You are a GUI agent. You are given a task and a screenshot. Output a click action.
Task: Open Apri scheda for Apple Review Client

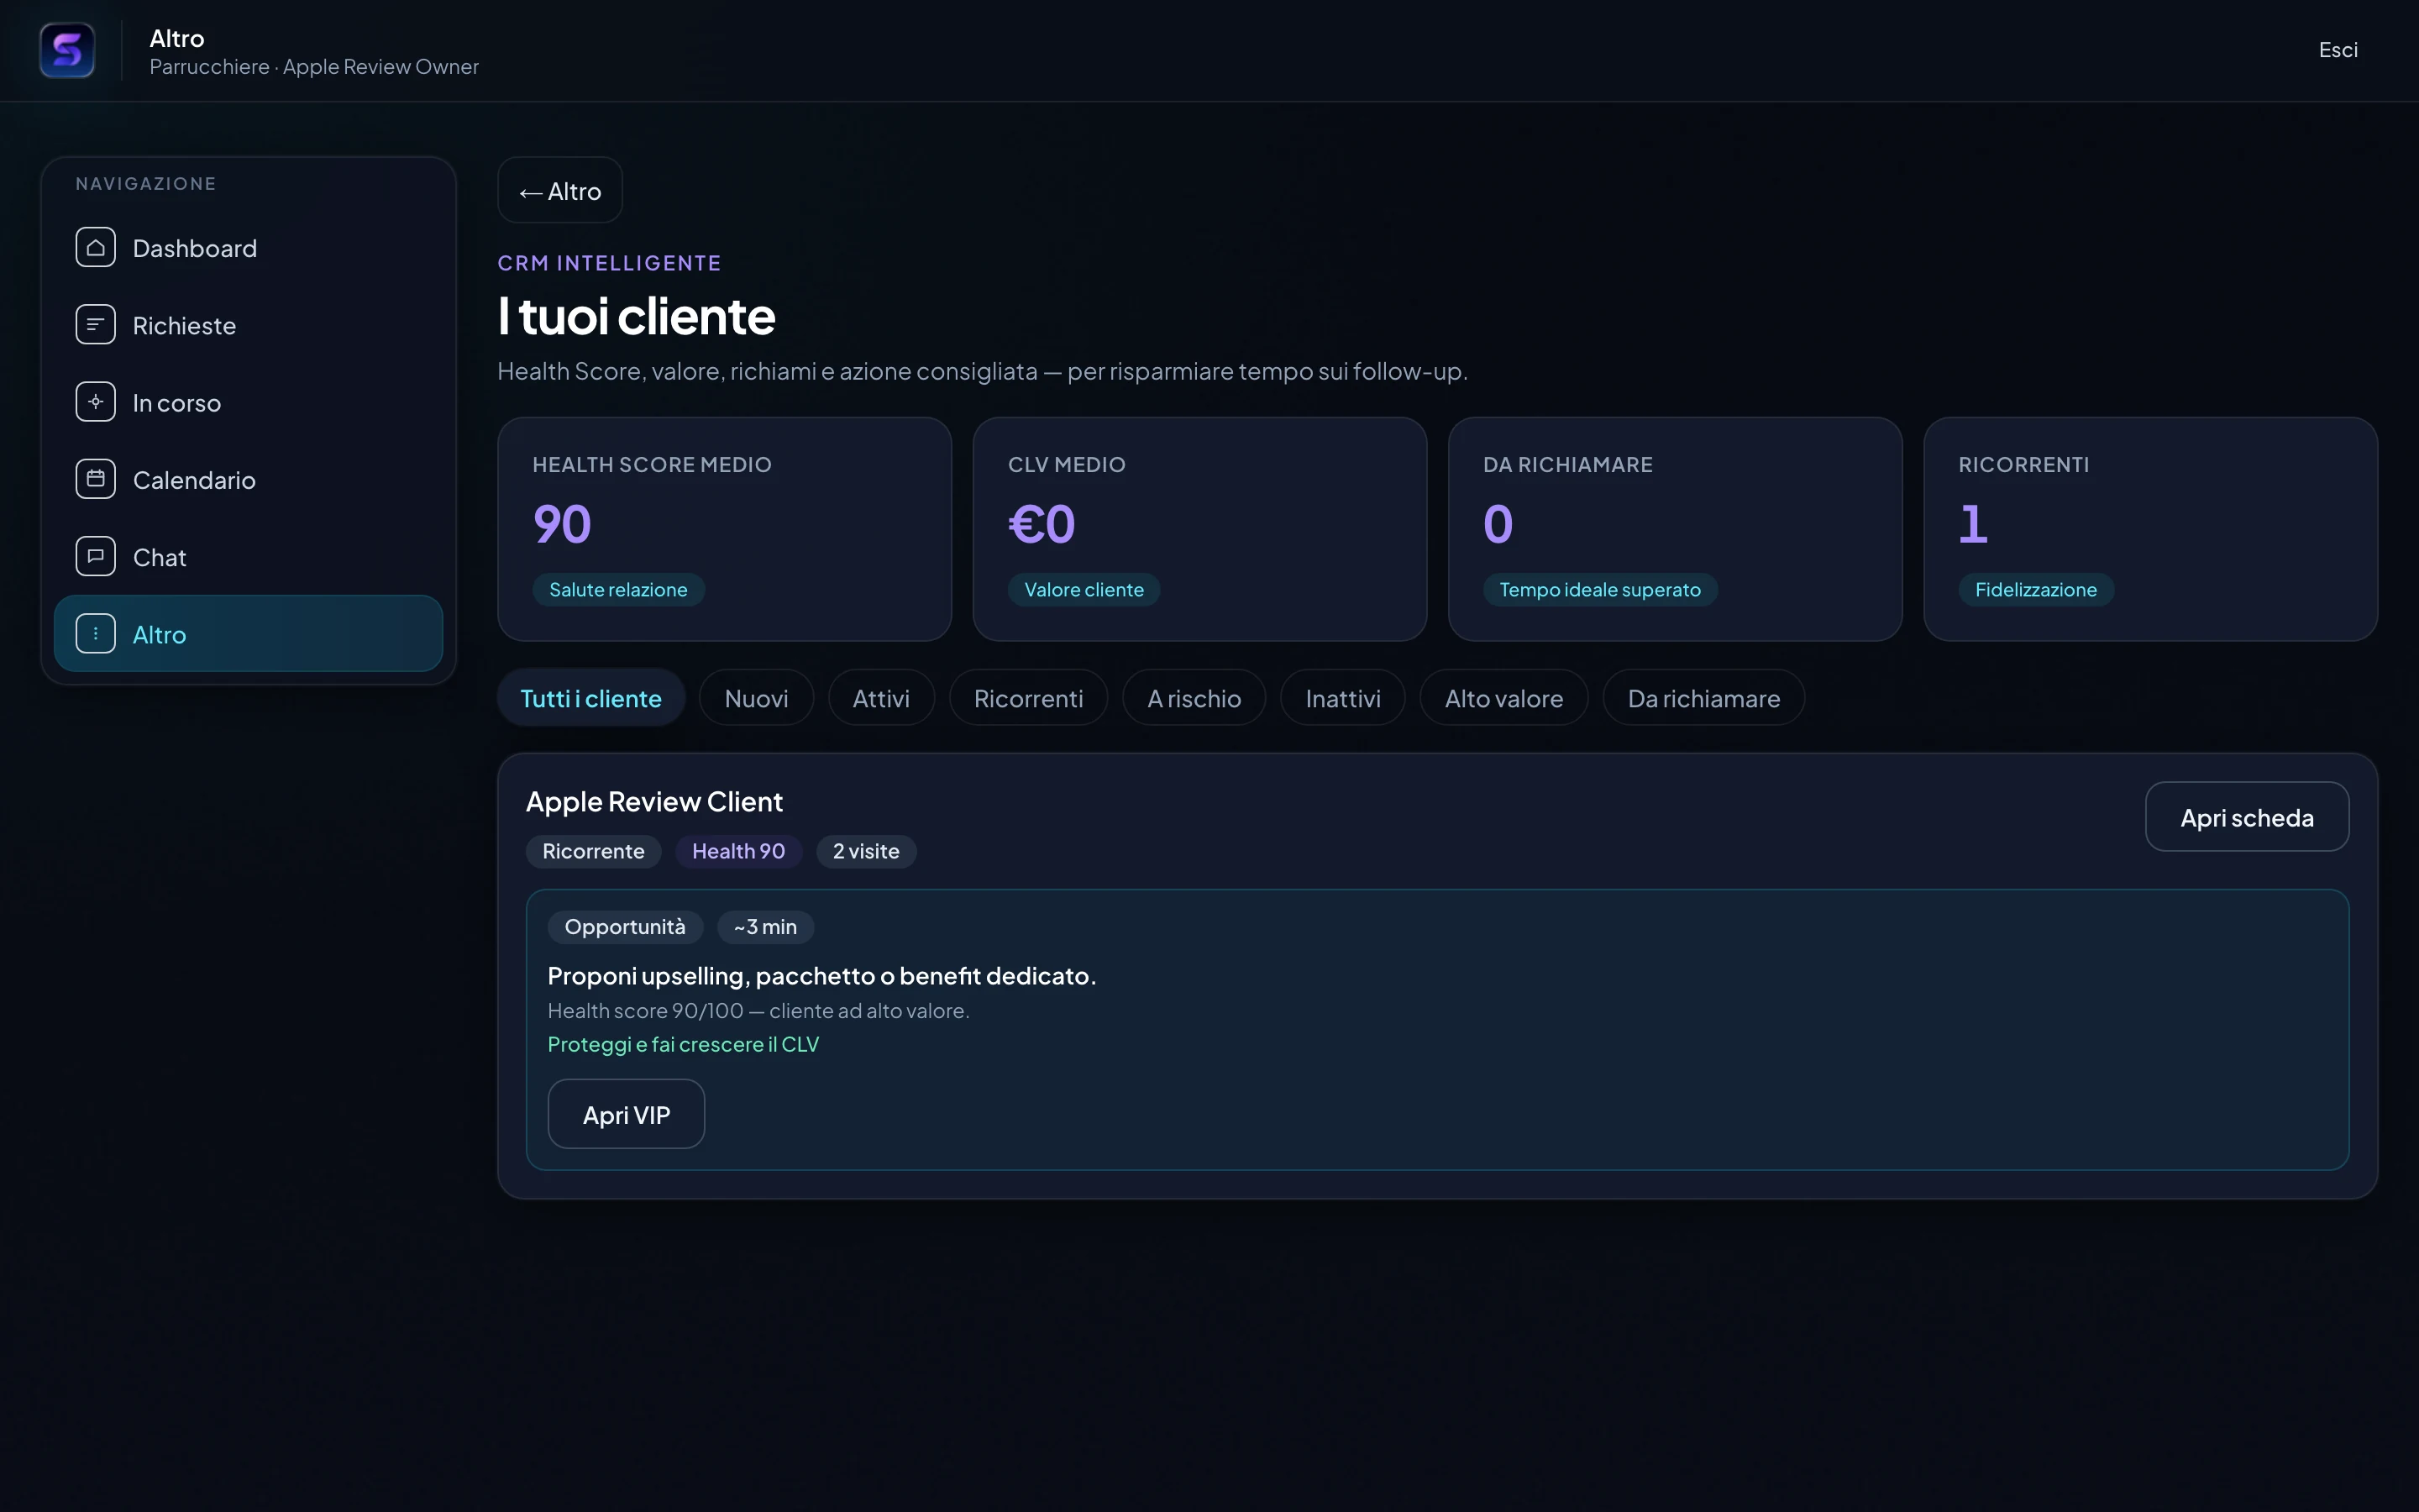pos(2246,817)
